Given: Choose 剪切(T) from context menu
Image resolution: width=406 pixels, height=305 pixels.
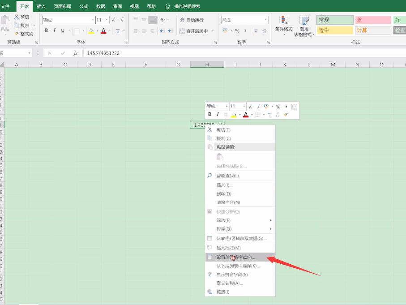Looking at the screenshot, I should click(240, 130).
